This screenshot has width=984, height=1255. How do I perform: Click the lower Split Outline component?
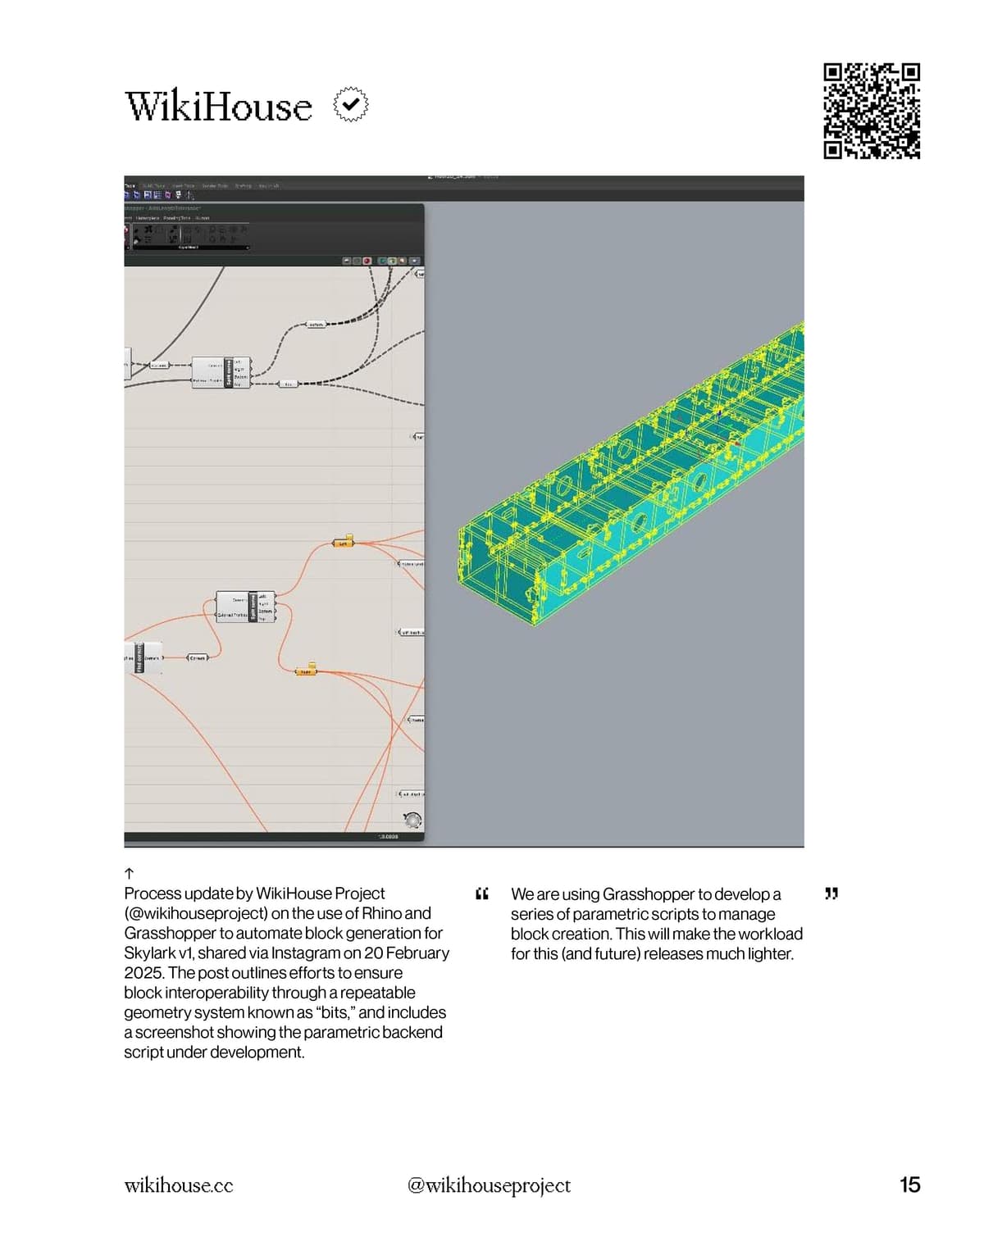click(245, 607)
